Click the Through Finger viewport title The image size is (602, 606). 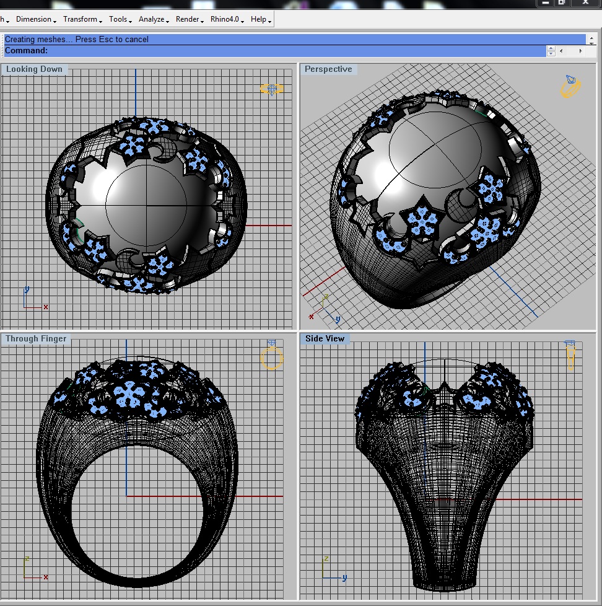coord(35,338)
